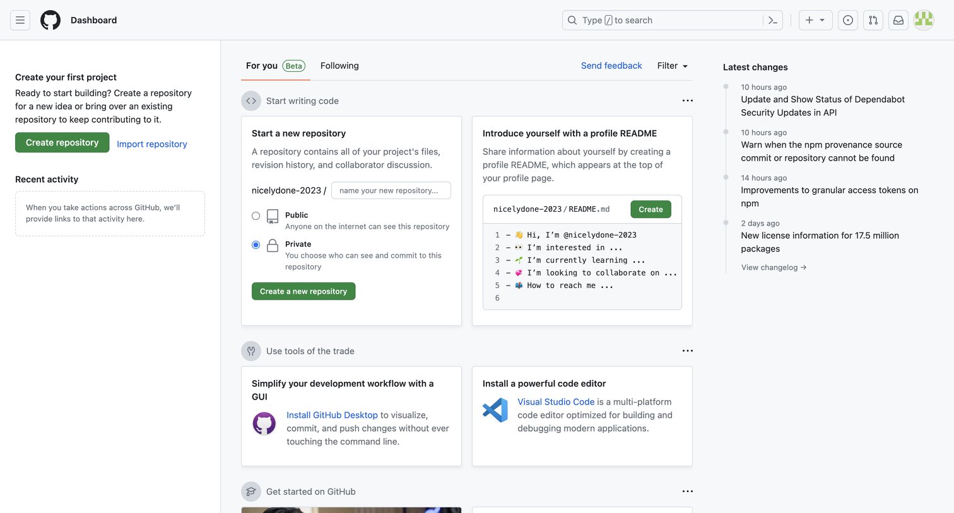Click the GitHub Desktop logo icon
This screenshot has width=954, height=513.
click(264, 424)
